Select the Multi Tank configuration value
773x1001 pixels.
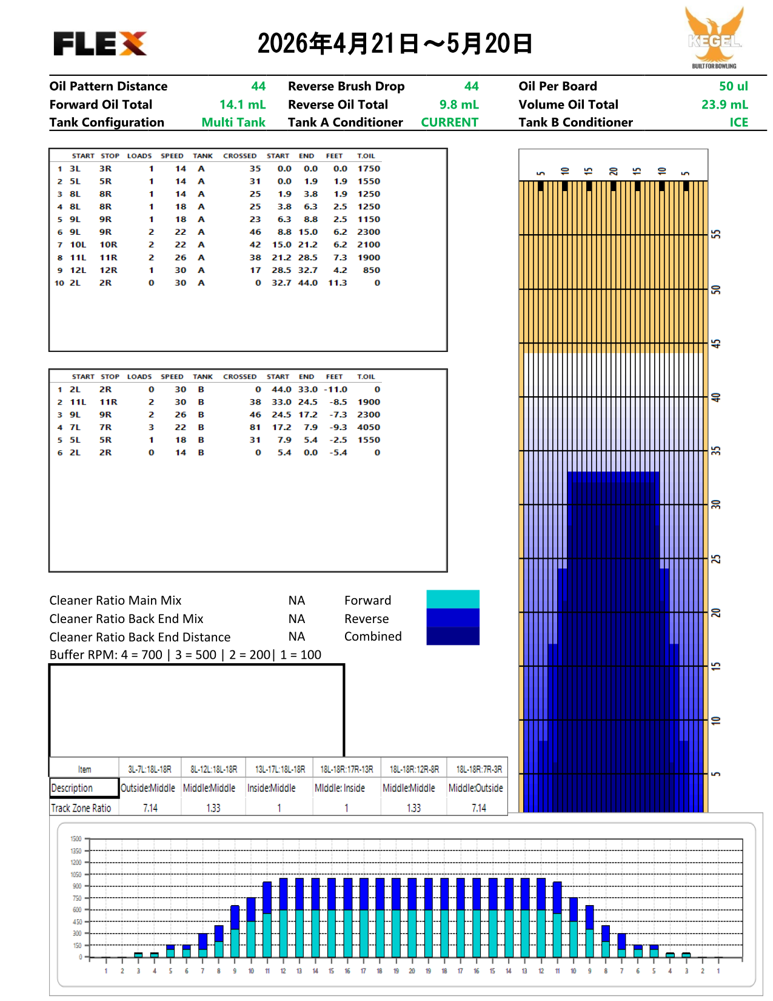(233, 123)
